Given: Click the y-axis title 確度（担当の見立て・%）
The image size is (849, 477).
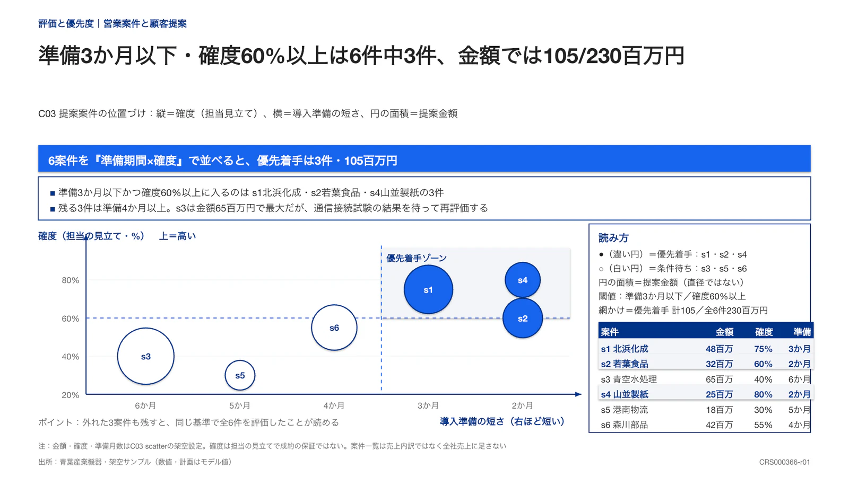Looking at the screenshot, I should tap(91, 236).
